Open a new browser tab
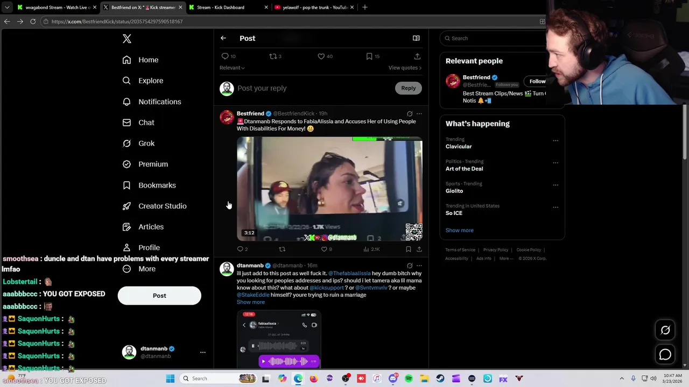The width and height of the screenshot is (689, 387). coord(365,8)
